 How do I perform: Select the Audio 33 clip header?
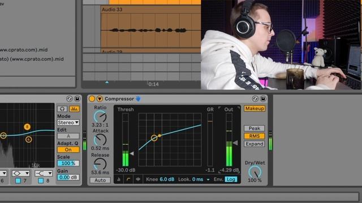click(x=151, y=10)
